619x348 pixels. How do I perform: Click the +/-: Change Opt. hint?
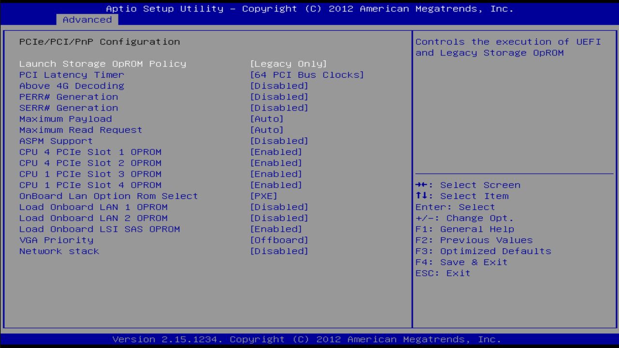[x=465, y=218]
